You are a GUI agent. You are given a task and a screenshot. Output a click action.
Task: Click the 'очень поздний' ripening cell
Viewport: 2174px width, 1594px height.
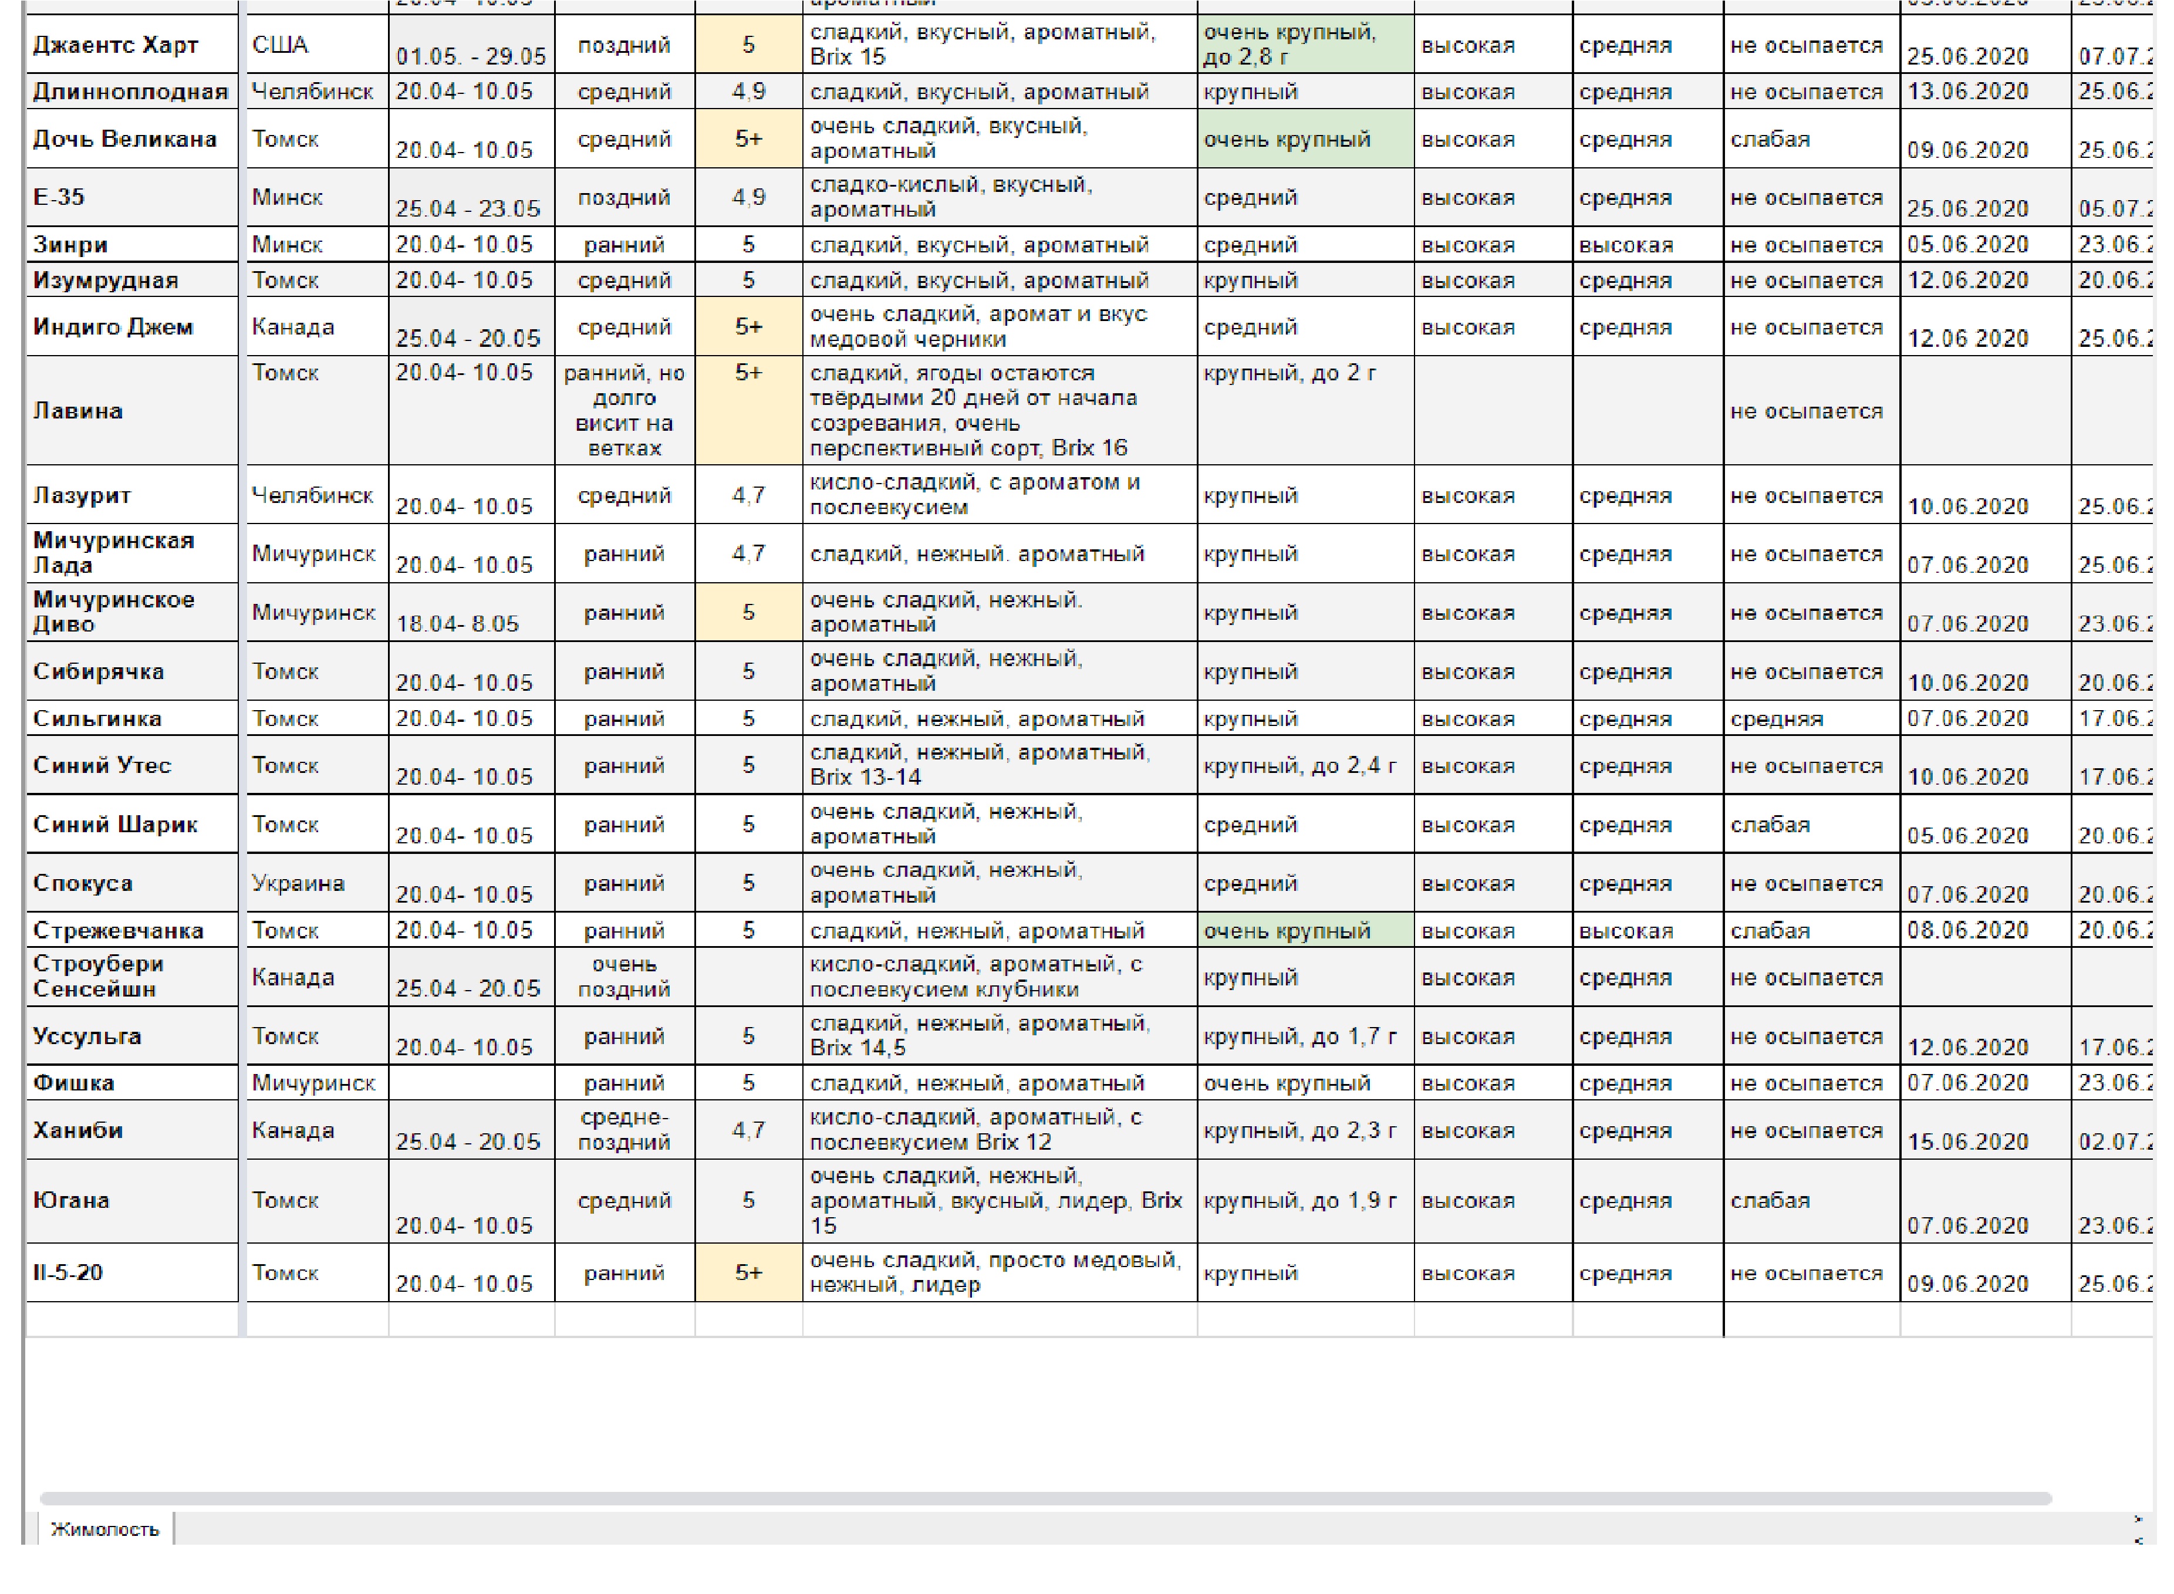point(624,977)
